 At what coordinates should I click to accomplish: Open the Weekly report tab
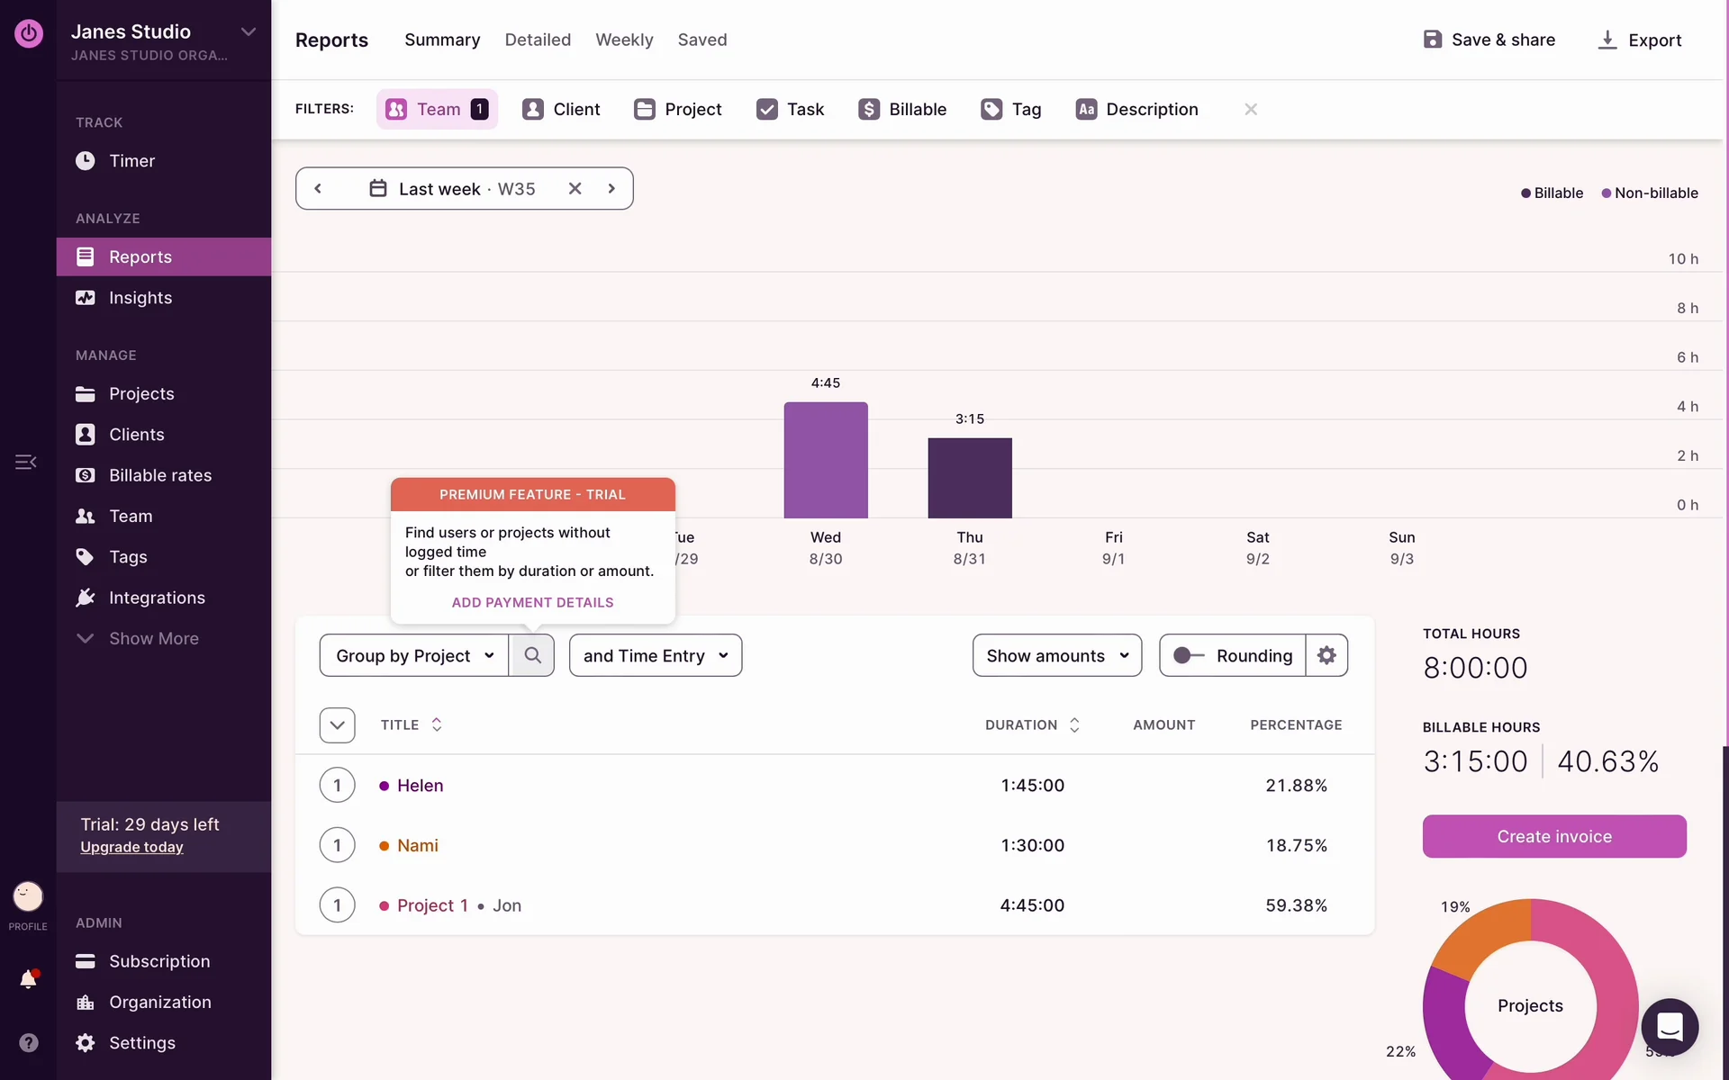tap(624, 40)
